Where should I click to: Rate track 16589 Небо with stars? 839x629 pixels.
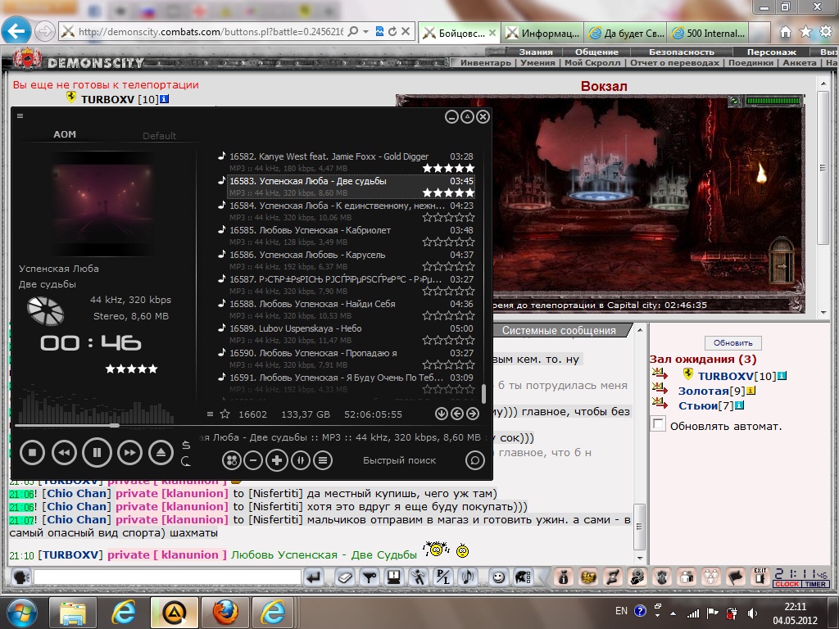point(448,340)
